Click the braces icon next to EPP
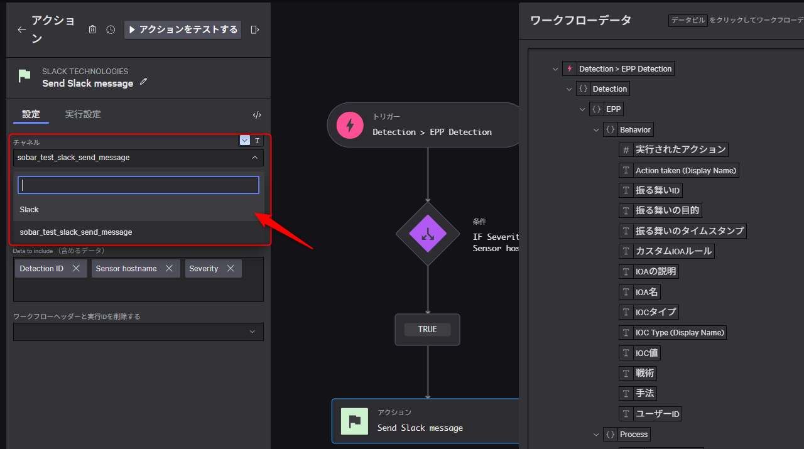This screenshot has width=804, height=449. click(597, 109)
